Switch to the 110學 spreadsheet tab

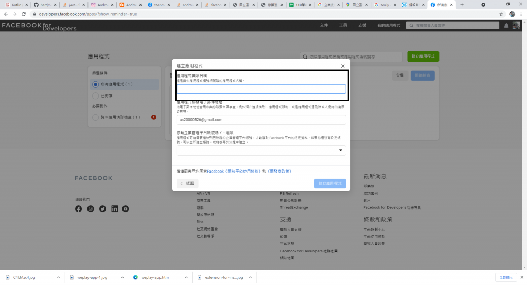300,5
